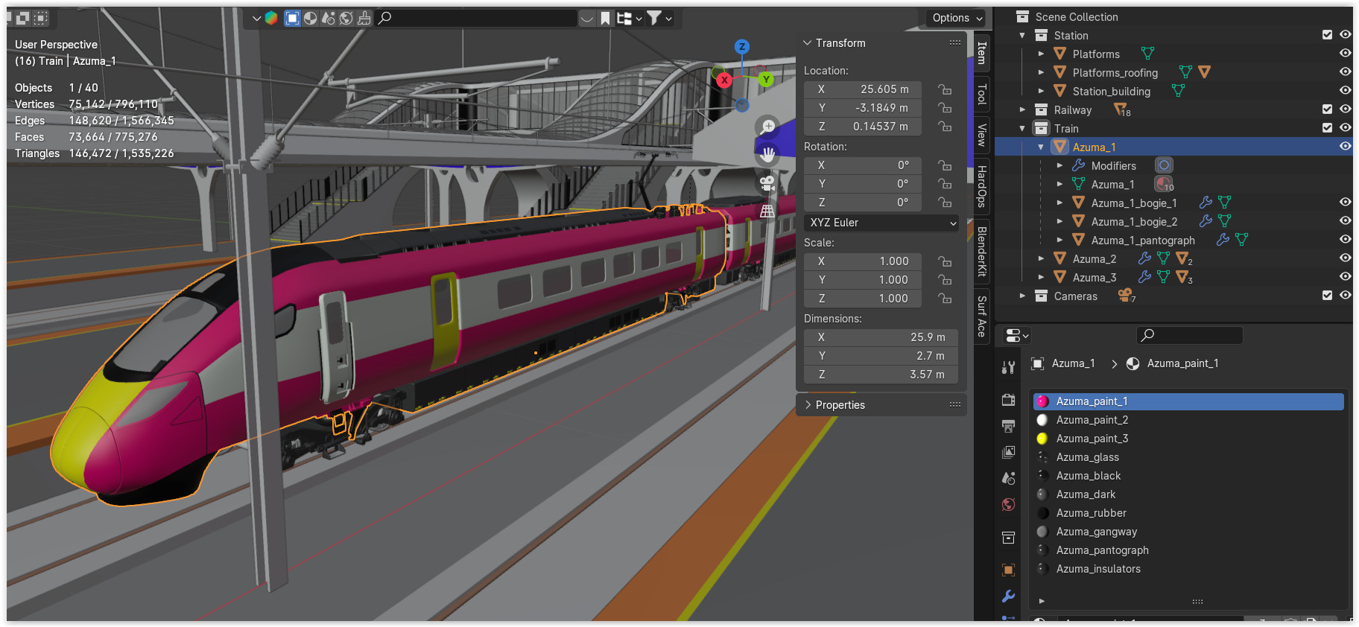Viewport: 1359px width, 627px height.
Task: Click the pan hand gizmo in viewport
Action: (767, 155)
